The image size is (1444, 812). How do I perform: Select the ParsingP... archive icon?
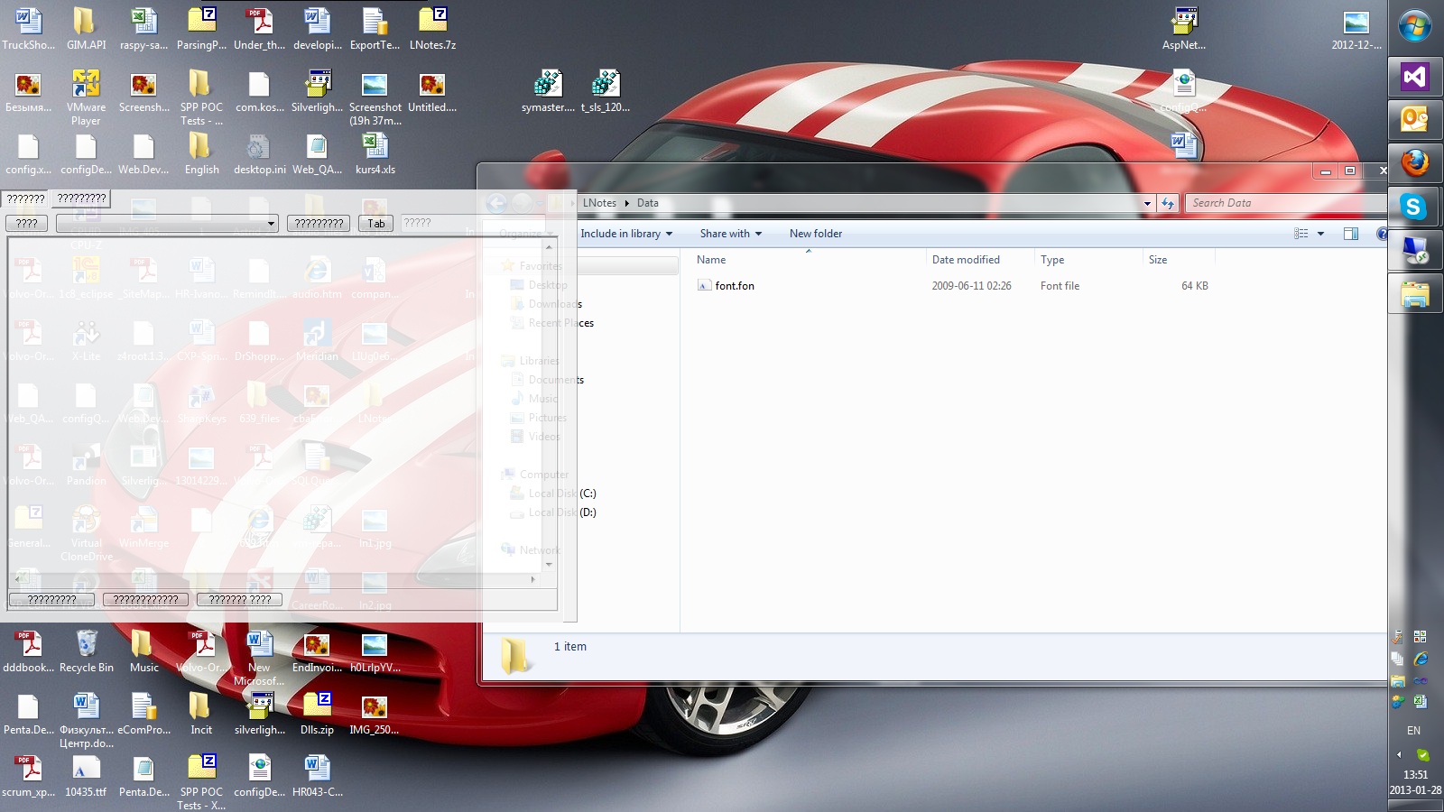point(201,28)
